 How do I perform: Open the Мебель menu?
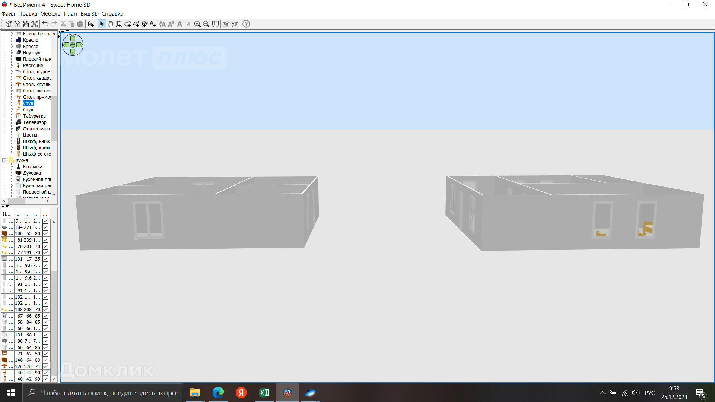50,14
